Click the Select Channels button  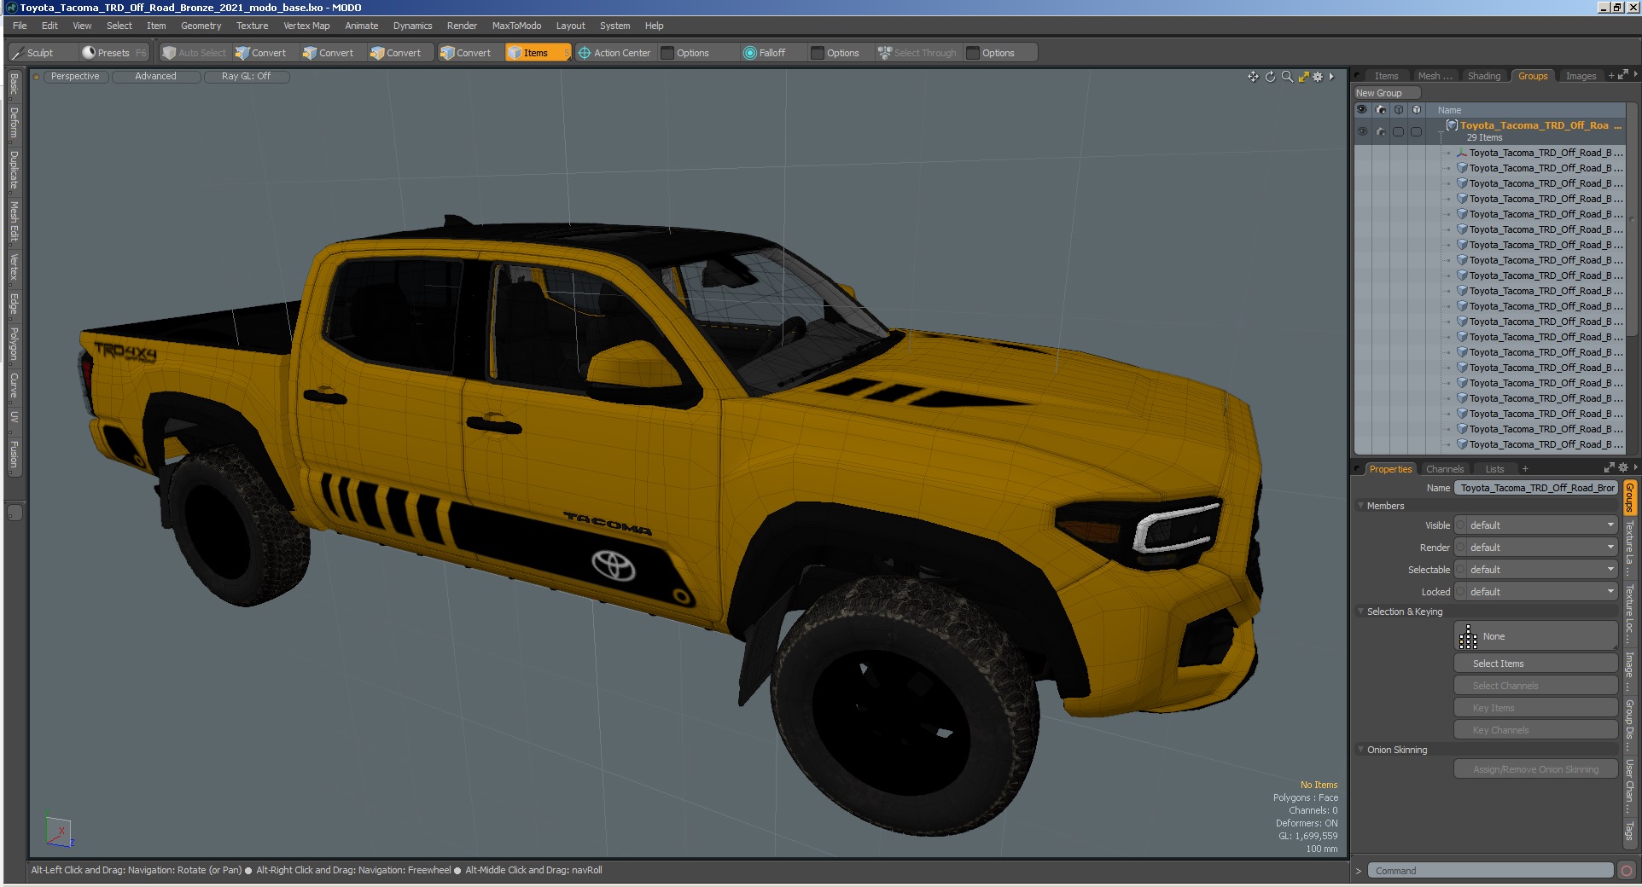click(x=1536, y=686)
